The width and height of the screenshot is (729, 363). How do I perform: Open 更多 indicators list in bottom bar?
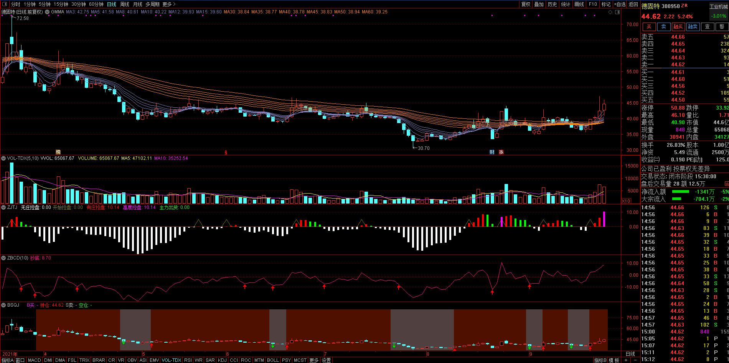(314, 360)
